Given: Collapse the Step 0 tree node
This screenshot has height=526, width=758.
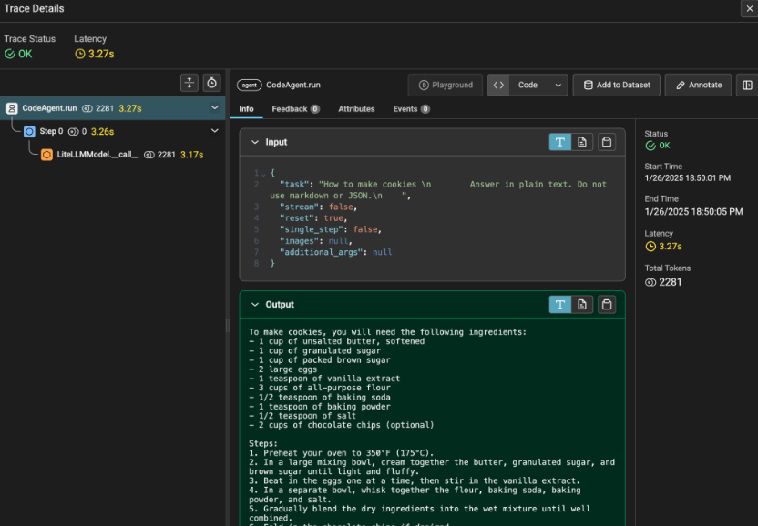Looking at the screenshot, I should click(x=215, y=130).
